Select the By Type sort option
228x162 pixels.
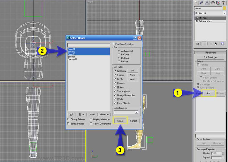(119, 55)
